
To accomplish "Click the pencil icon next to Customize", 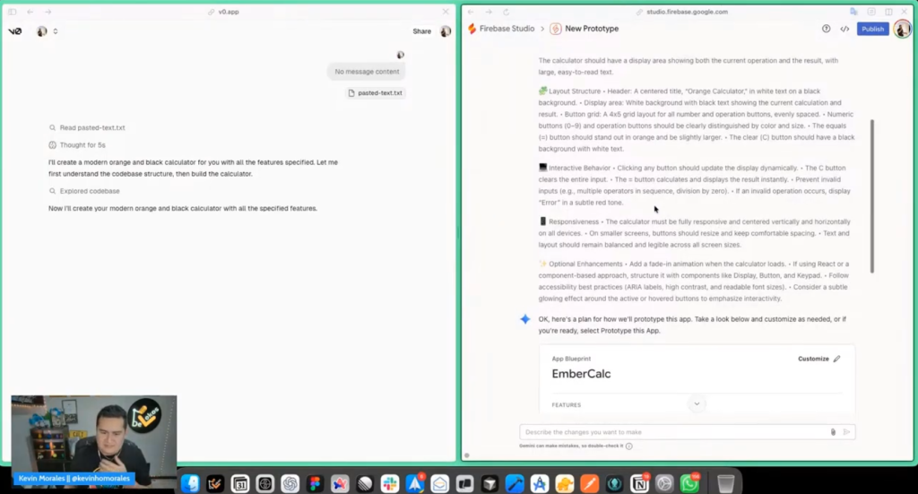I will (836, 359).
